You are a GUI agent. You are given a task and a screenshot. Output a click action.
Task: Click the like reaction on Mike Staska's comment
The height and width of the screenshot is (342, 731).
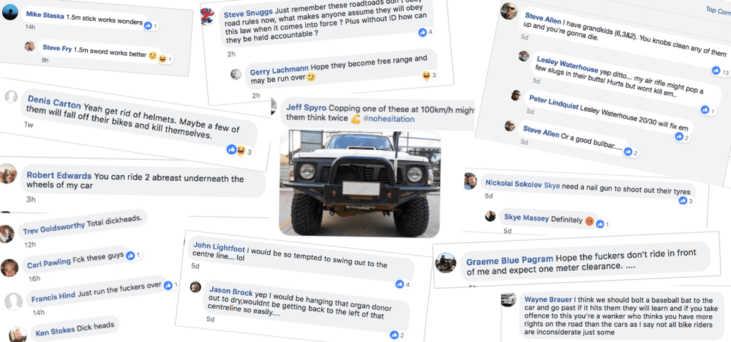[148, 25]
